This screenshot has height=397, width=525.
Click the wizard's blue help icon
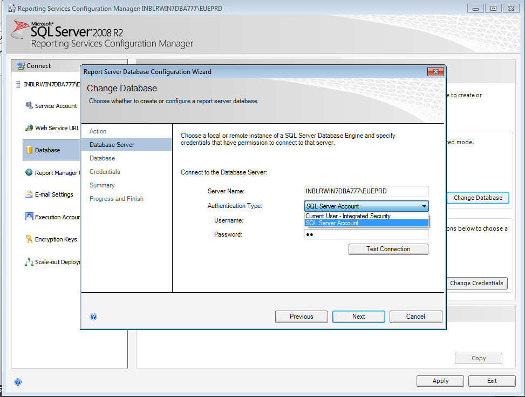pyautogui.click(x=93, y=317)
